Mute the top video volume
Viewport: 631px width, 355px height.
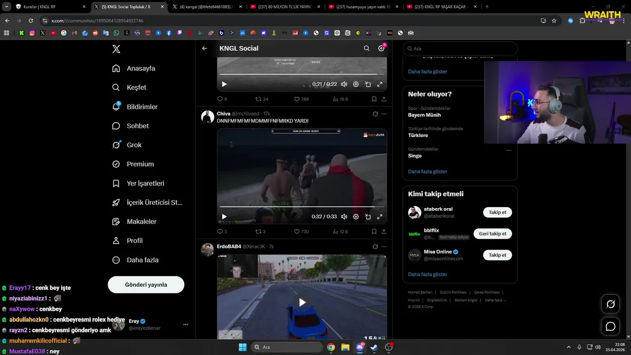pos(344,84)
